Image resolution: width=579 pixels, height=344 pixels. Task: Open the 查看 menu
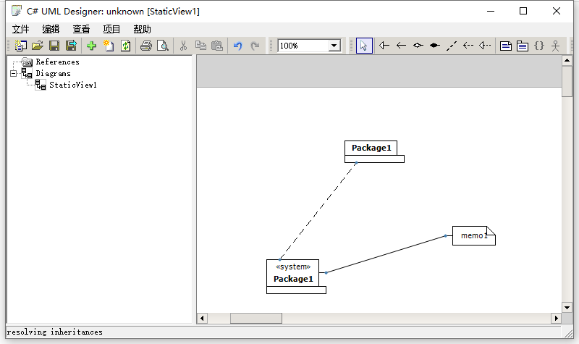(81, 29)
